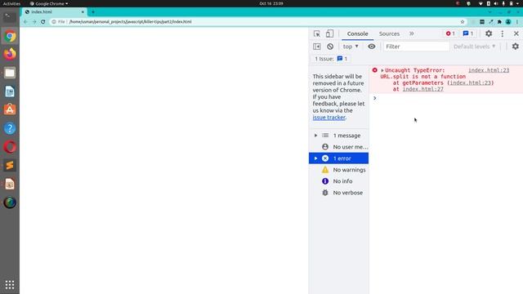Go back in browser history
The image size is (523, 294).
25,22
